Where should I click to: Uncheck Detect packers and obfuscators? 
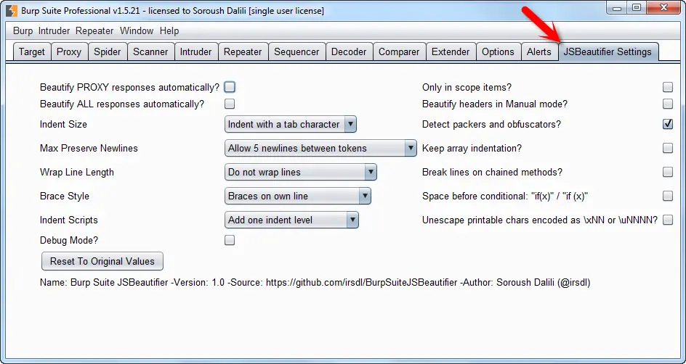point(668,124)
